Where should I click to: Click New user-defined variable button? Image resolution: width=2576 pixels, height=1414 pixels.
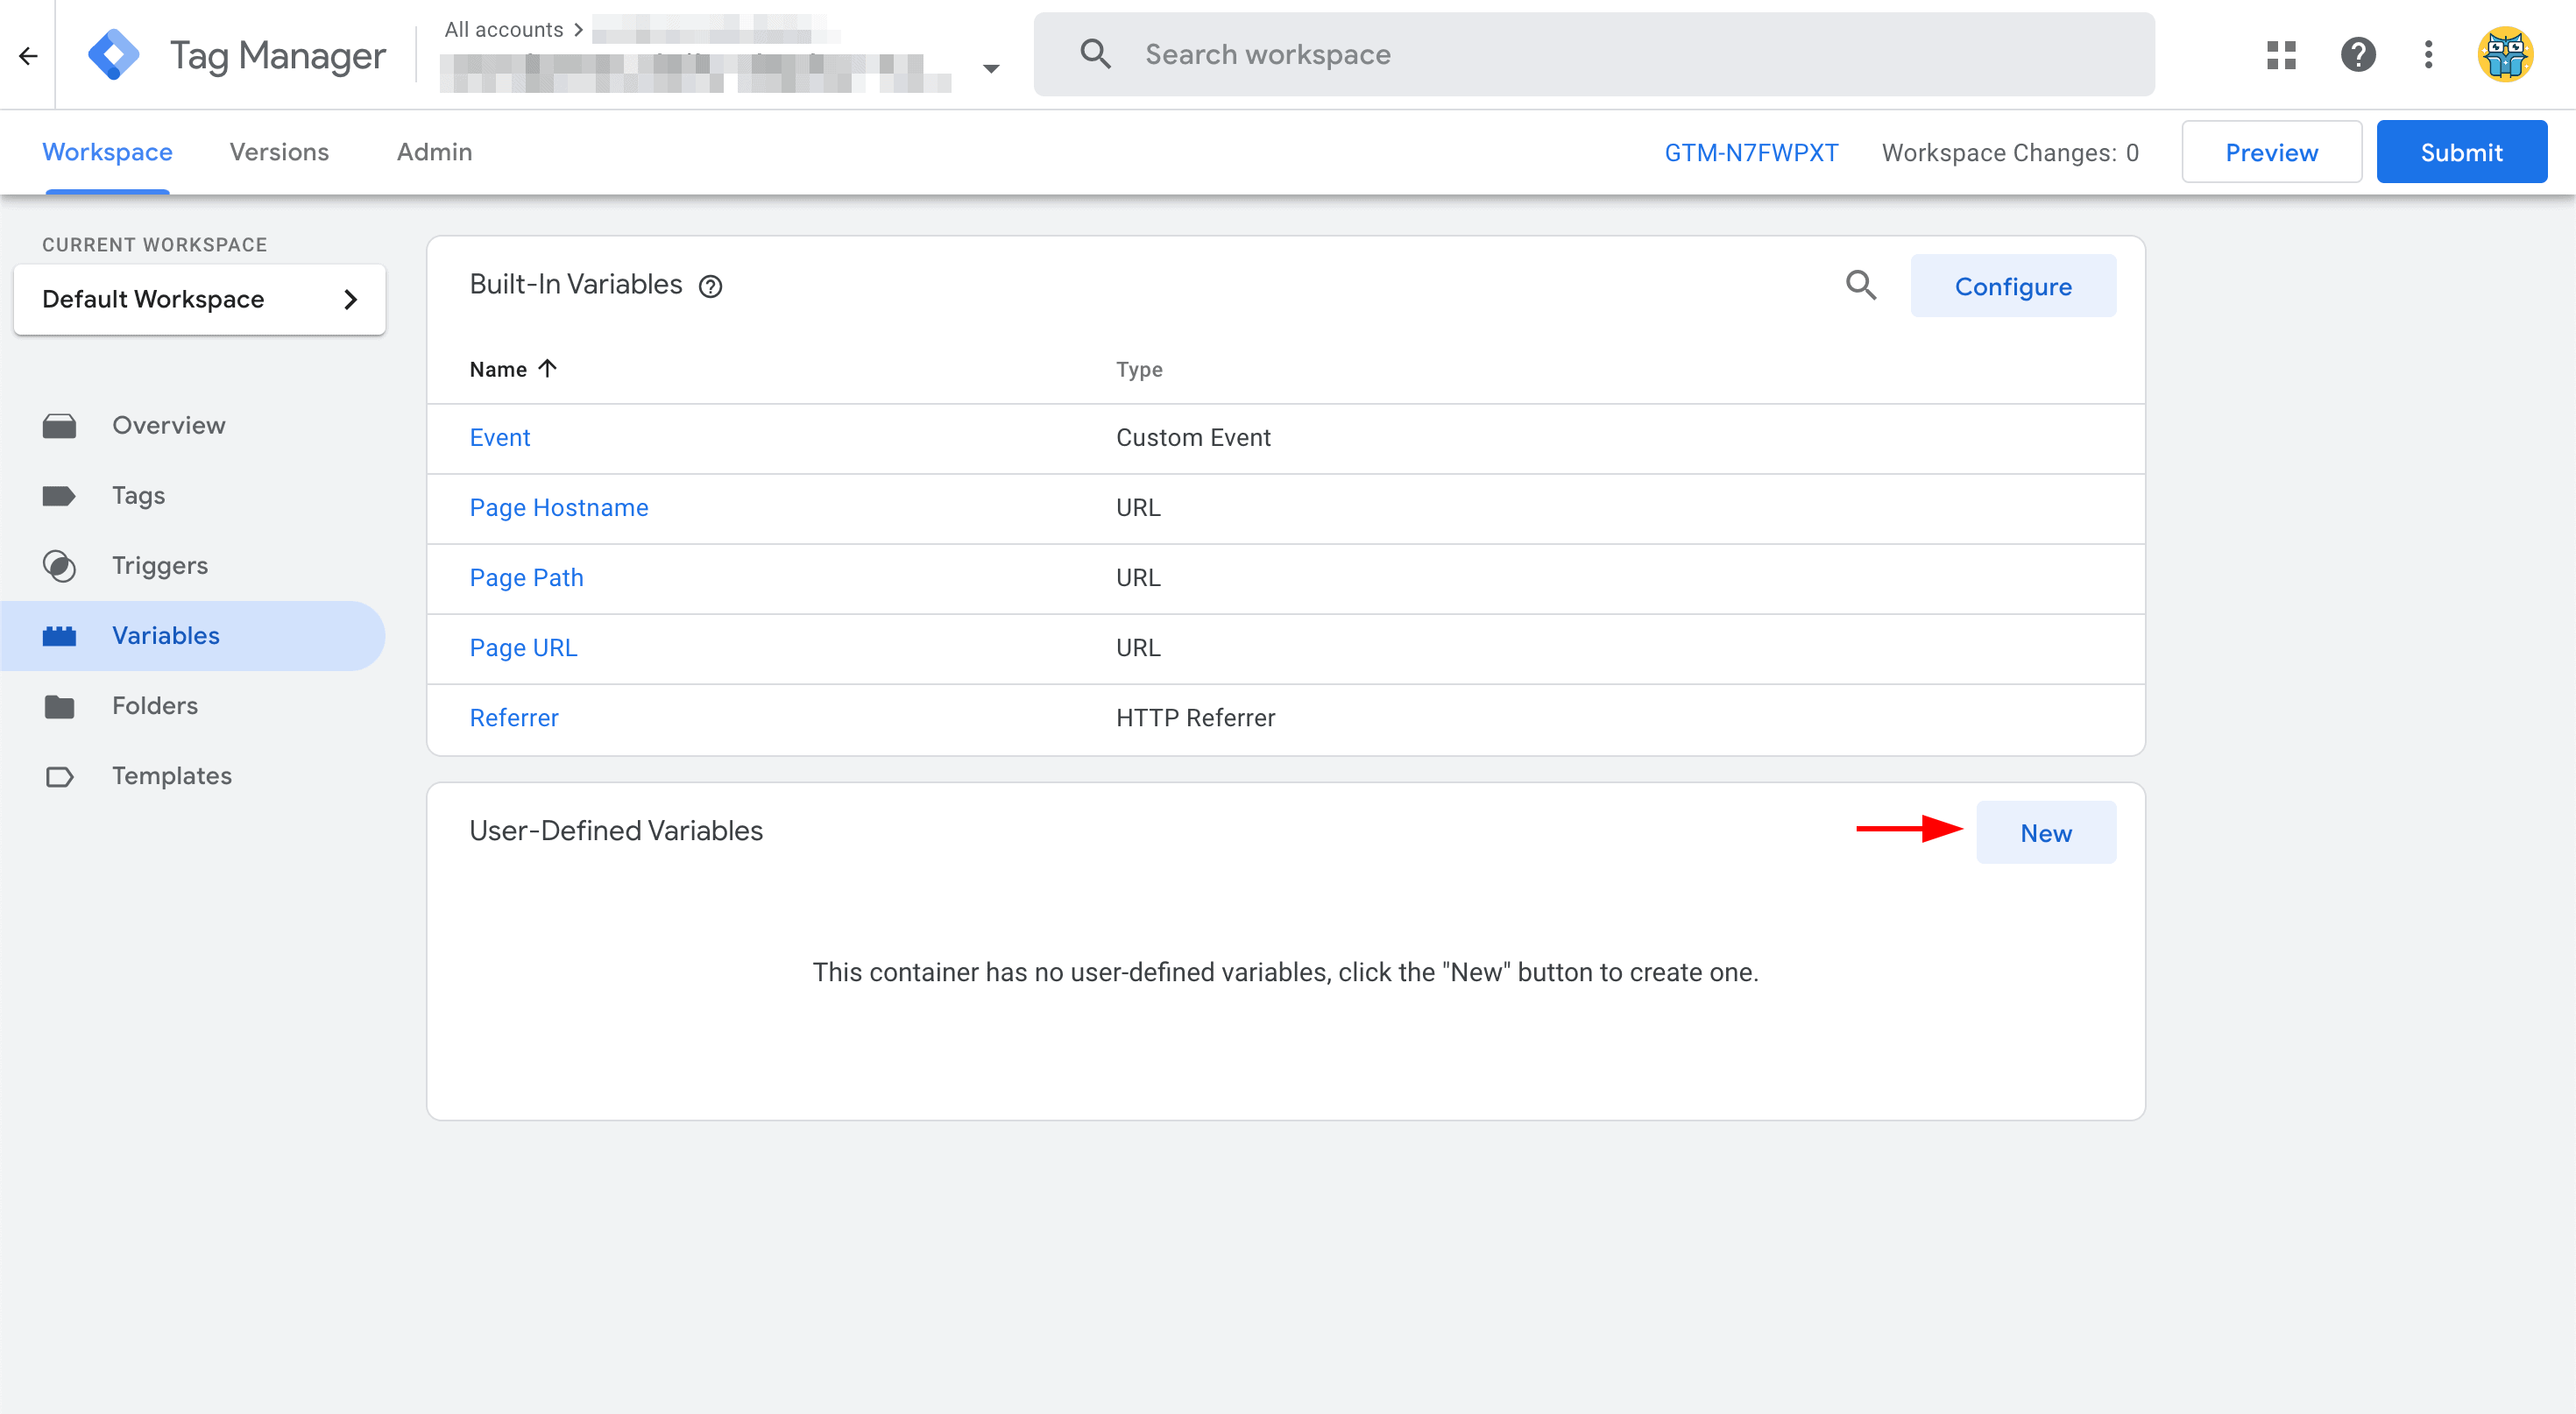coord(2045,833)
